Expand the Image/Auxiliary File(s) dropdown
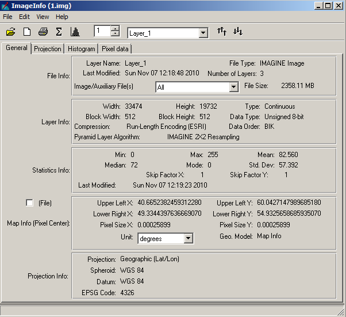346x317 pixels. [233, 87]
